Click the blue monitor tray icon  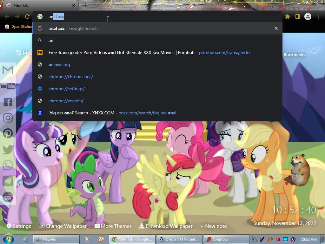tap(285, 240)
